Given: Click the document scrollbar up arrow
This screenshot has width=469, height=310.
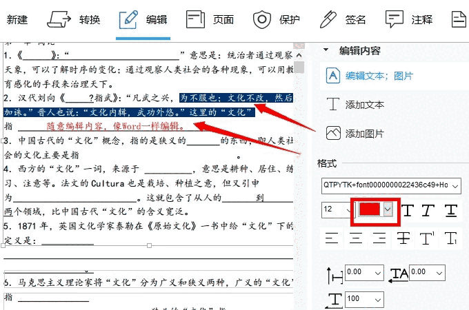Looking at the screenshot, I should [299, 55].
